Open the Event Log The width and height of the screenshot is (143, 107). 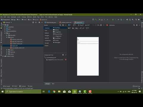(x=136, y=86)
